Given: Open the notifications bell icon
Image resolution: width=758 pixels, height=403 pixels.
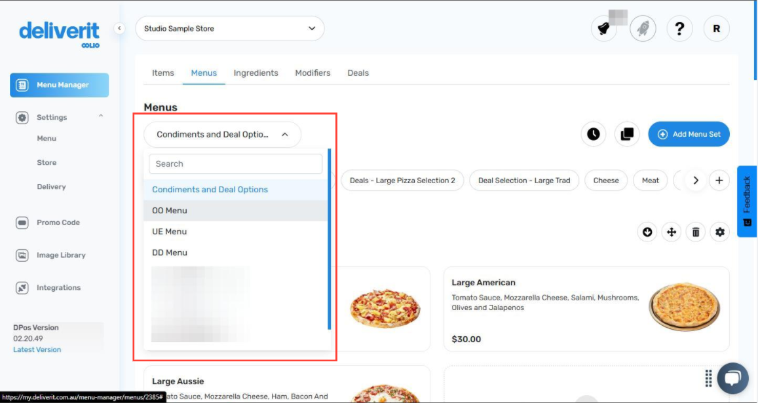Looking at the screenshot, I should click(x=604, y=28).
